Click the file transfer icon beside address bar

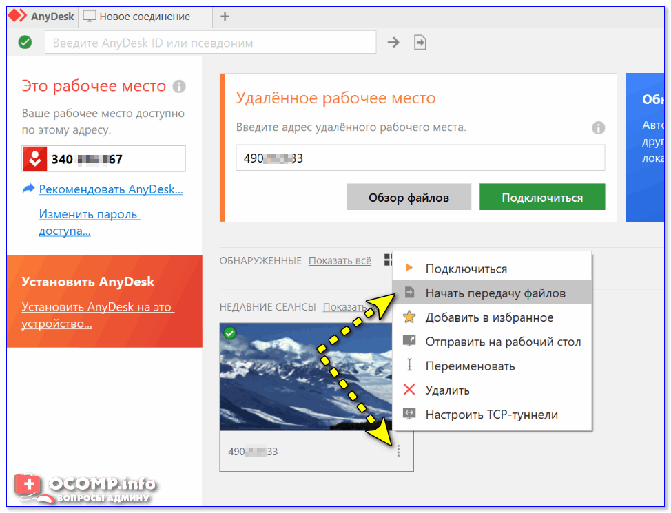[420, 43]
